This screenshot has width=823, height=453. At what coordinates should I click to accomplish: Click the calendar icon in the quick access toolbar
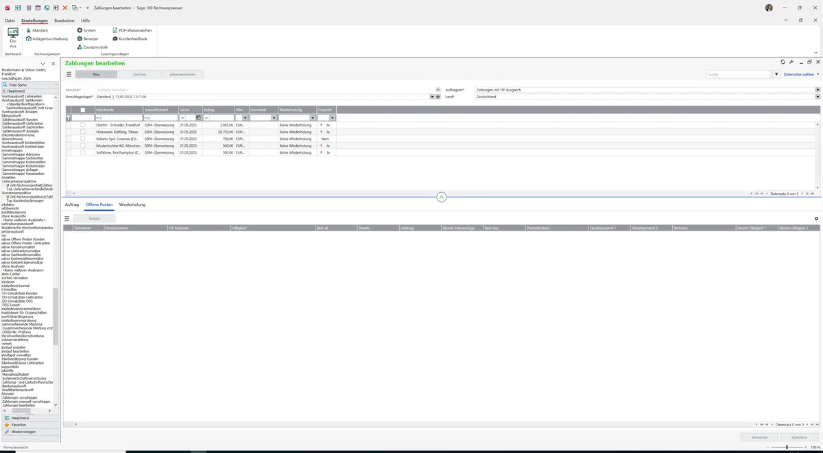(x=38, y=7)
